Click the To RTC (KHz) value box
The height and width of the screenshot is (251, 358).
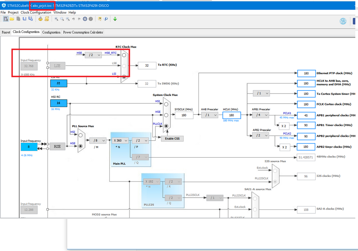(x=147, y=66)
